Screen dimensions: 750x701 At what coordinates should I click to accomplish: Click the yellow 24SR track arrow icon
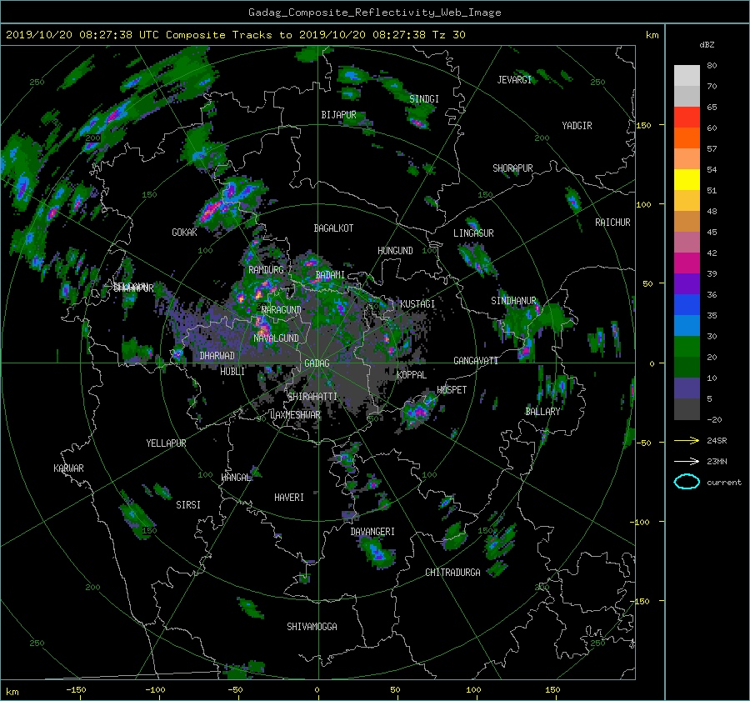tap(687, 440)
